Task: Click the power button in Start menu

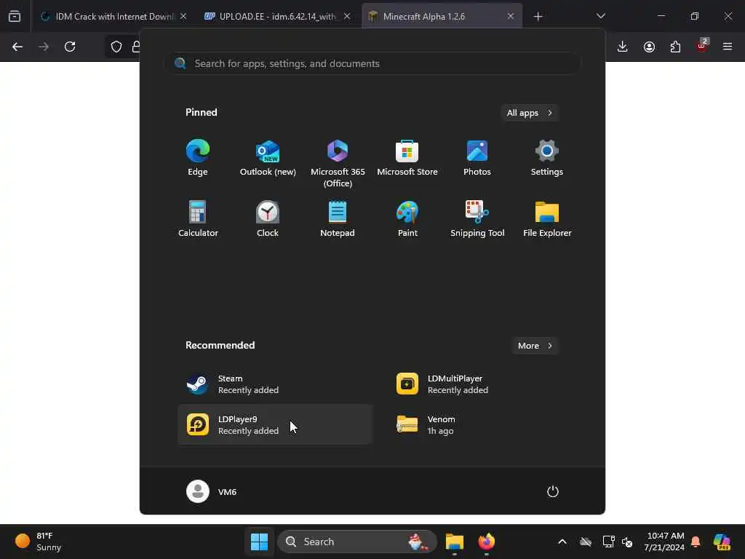Action: coord(553,491)
